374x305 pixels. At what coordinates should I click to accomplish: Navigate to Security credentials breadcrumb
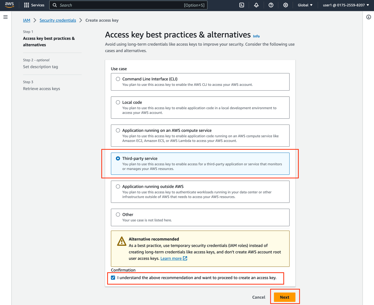[58, 20]
